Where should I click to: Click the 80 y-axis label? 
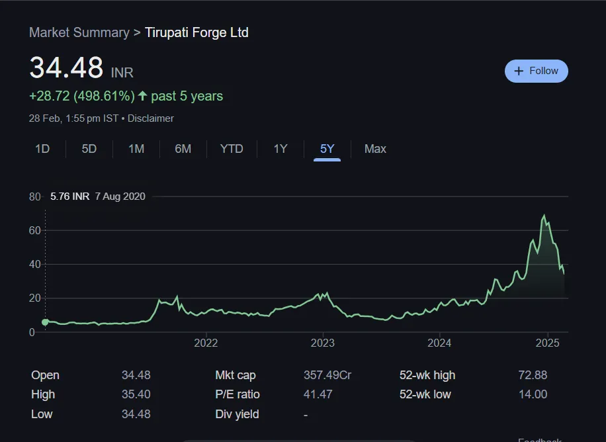pyautogui.click(x=35, y=197)
